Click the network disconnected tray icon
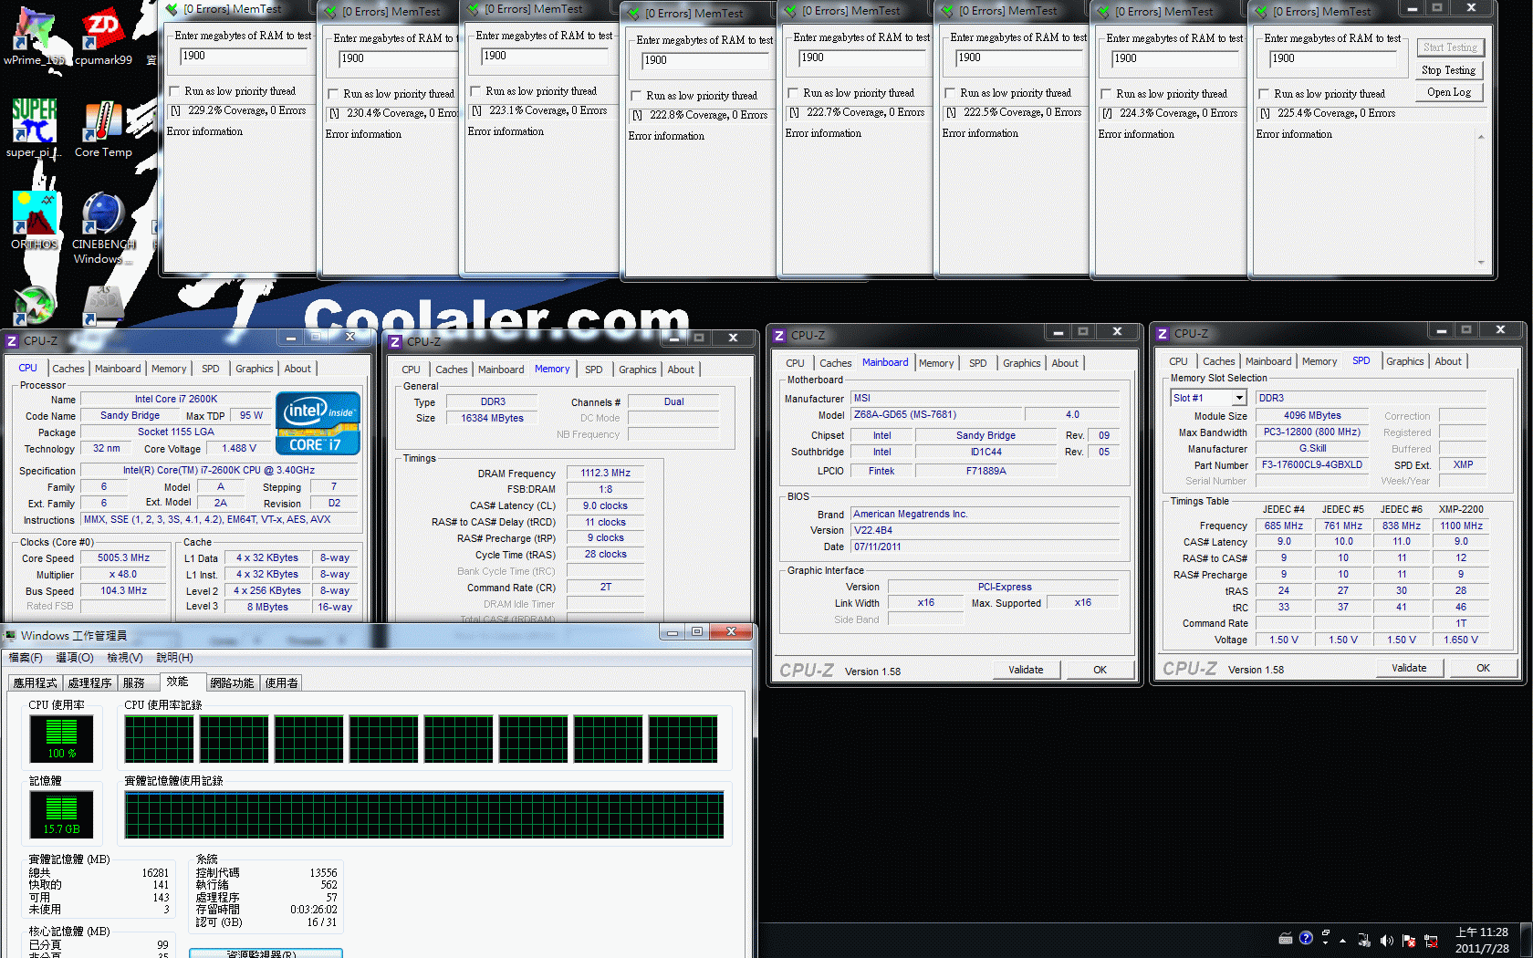Screen dimensions: 1533x958 pos(1431,940)
